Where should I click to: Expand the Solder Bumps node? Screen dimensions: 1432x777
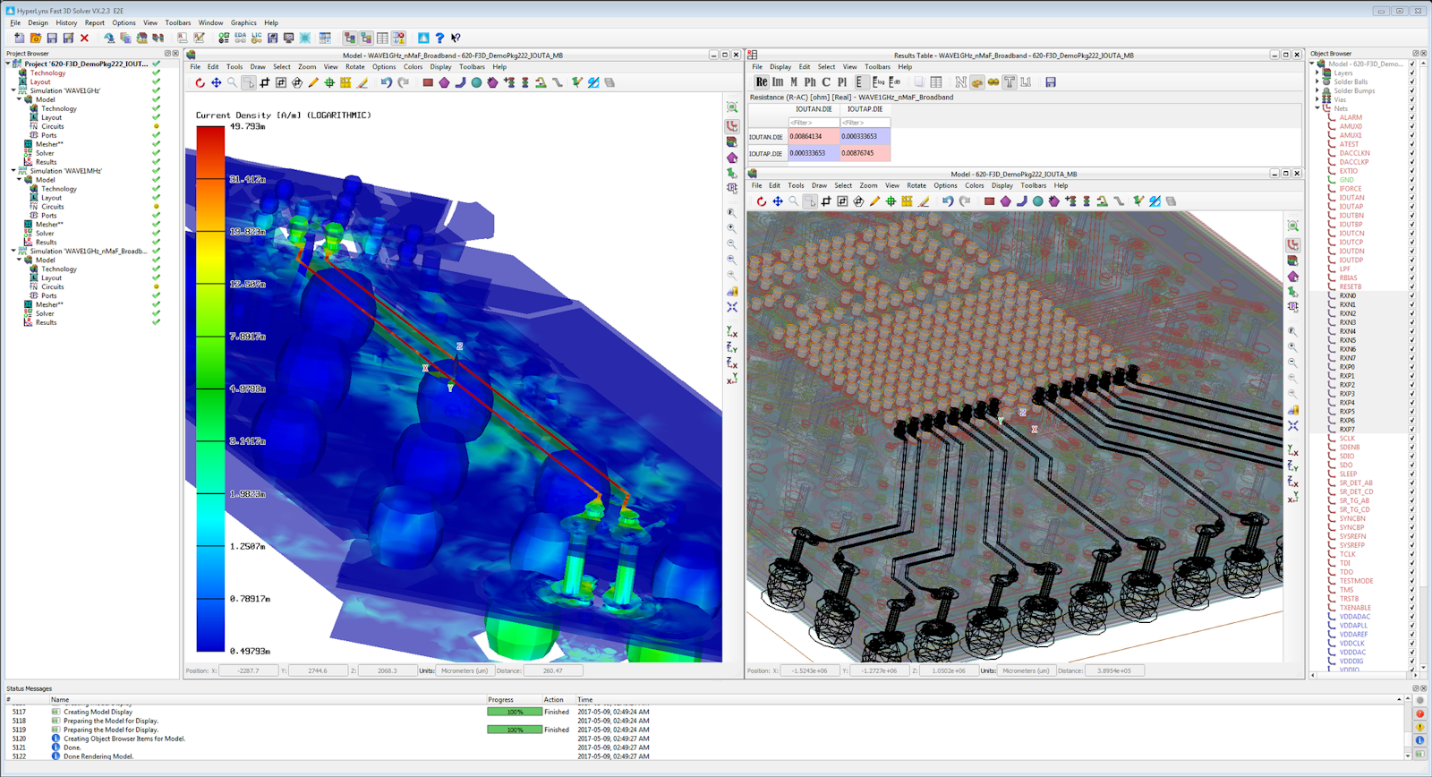click(x=1317, y=91)
